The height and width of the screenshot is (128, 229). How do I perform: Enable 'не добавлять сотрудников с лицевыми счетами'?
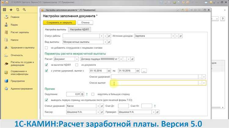point(46,48)
